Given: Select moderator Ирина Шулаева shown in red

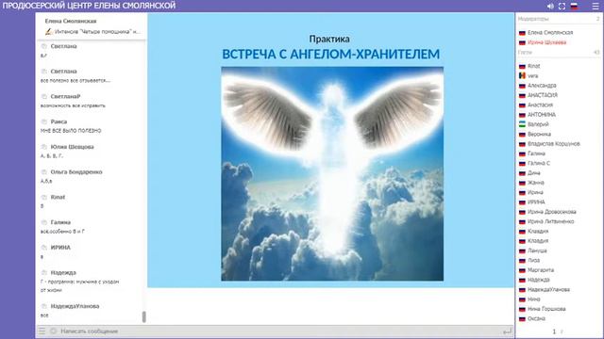Looking at the screenshot, I should (x=546, y=42).
